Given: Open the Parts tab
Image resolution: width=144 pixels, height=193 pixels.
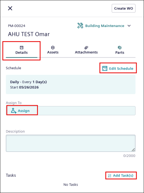Looking at the screenshot, I should coord(120,50).
